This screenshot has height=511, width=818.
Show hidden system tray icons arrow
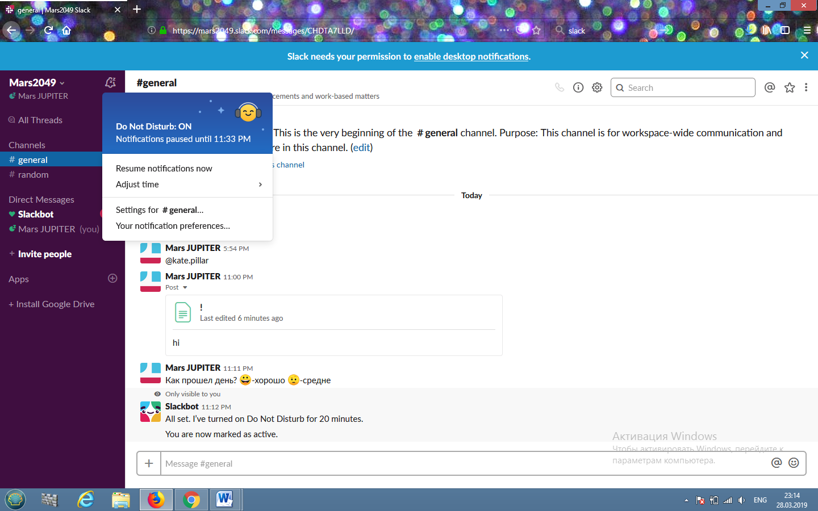point(686,500)
